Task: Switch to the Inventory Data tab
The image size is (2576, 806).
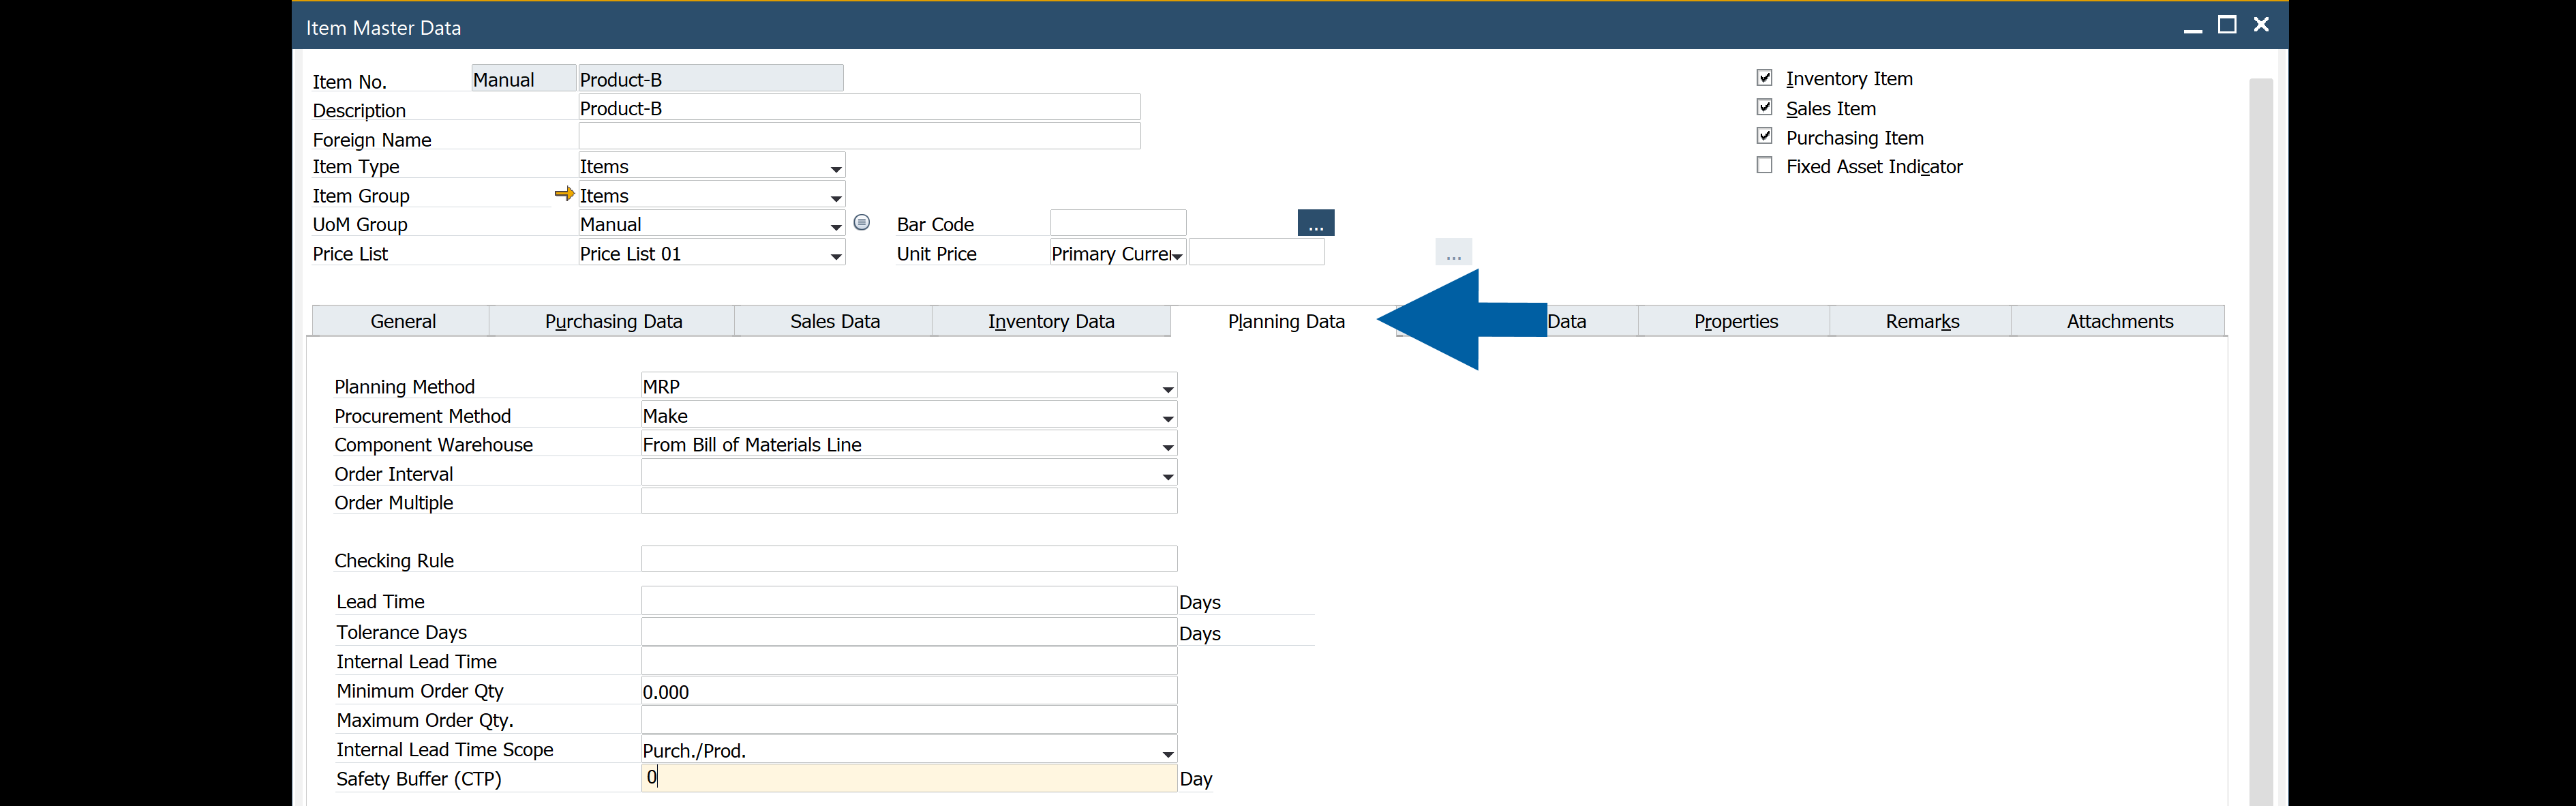Action: 1051,321
